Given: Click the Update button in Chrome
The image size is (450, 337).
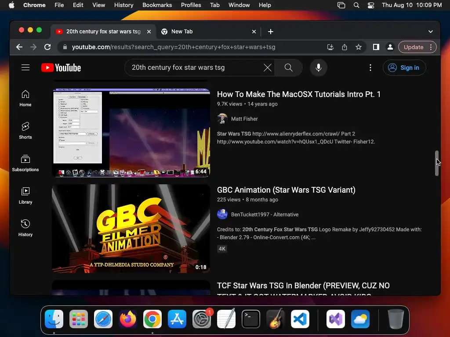Looking at the screenshot, I should tap(413, 47).
